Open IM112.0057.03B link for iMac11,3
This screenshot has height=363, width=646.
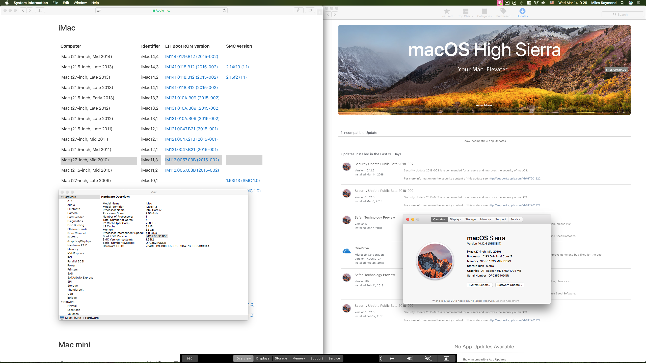pyautogui.click(x=192, y=160)
